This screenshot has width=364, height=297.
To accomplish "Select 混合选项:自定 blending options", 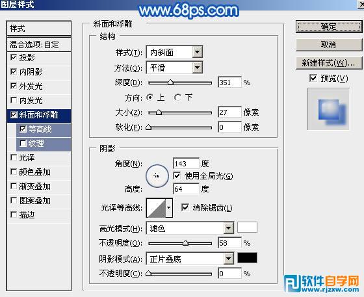I will tap(39, 45).
